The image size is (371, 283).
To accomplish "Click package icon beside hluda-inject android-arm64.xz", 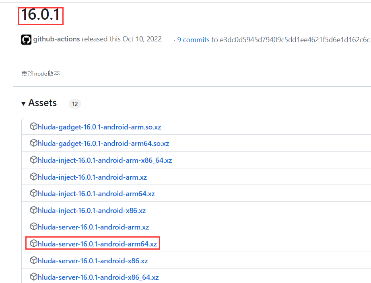I will click(x=33, y=194).
